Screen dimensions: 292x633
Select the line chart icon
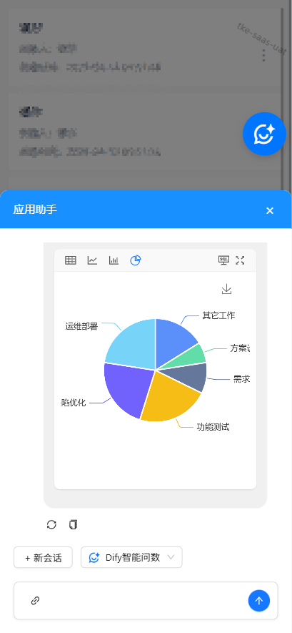[x=92, y=260]
